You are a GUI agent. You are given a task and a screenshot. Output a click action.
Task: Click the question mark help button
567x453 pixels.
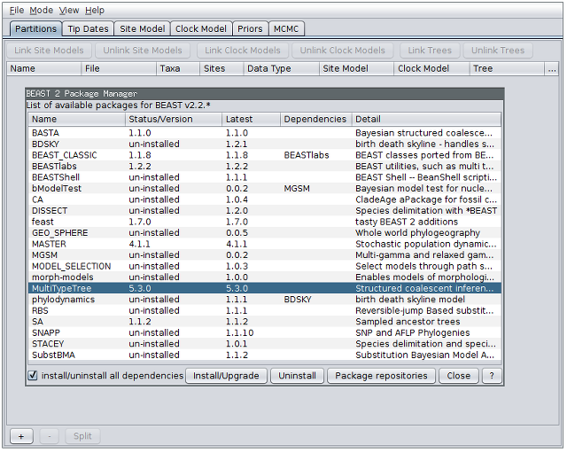click(x=492, y=376)
